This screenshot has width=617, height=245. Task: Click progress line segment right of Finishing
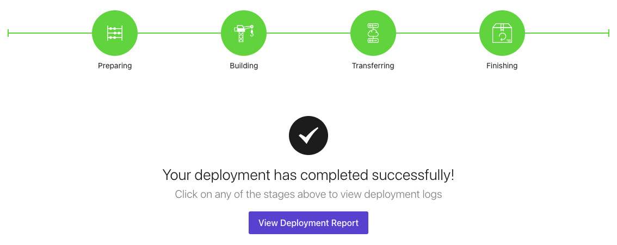(566, 33)
